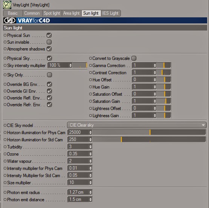
Task: Click the Contrast Correction stepper arrows
Action: coord(155,72)
